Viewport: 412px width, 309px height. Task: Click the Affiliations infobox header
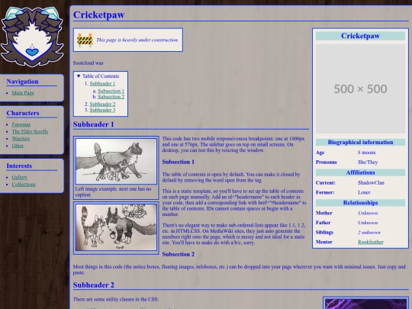click(x=360, y=172)
